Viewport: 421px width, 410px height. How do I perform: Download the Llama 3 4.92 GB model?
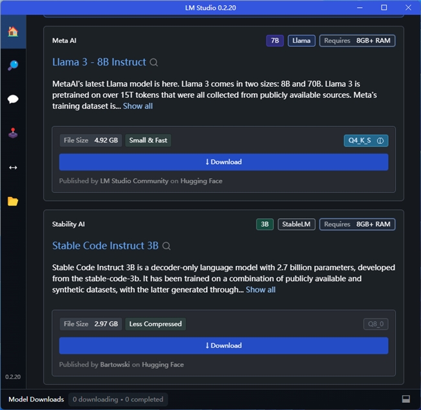coord(223,162)
